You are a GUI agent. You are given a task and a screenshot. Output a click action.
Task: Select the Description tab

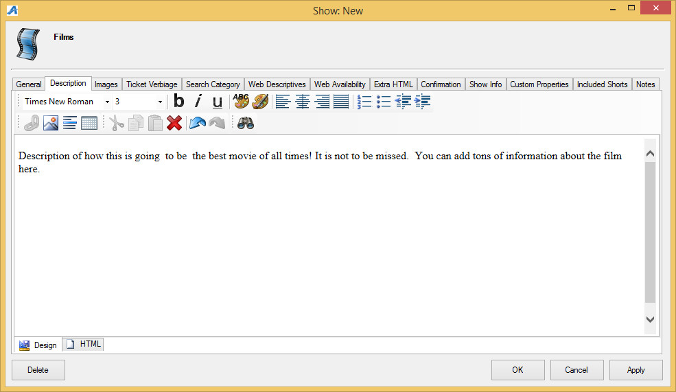[x=68, y=83]
